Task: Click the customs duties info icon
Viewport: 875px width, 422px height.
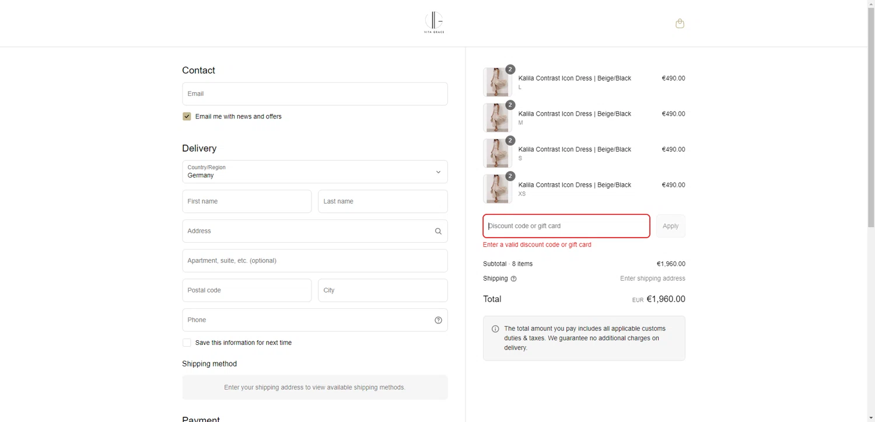Action: pos(495,329)
